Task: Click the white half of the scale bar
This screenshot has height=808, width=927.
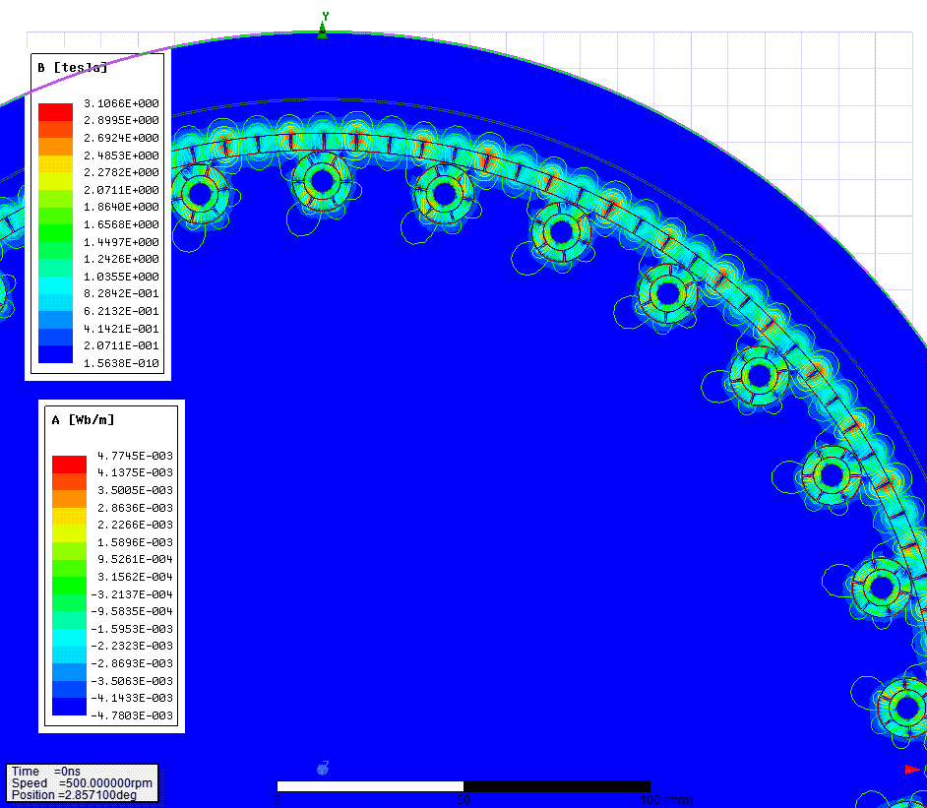Action: [x=369, y=786]
